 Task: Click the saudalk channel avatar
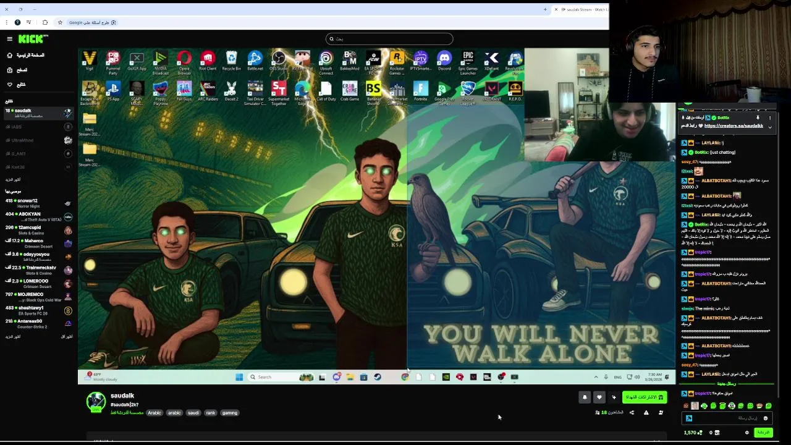pyautogui.click(x=96, y=402)
